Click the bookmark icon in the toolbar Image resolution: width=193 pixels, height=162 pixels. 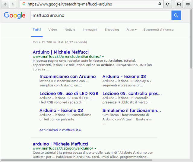[179, 4]
